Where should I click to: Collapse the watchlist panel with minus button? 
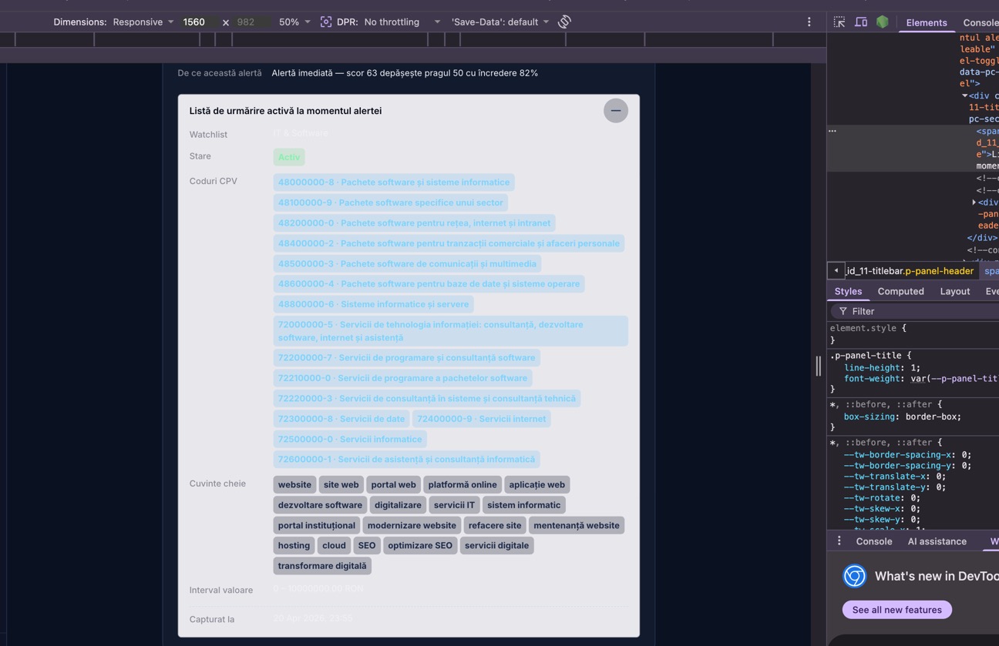[x=615, y=110]
